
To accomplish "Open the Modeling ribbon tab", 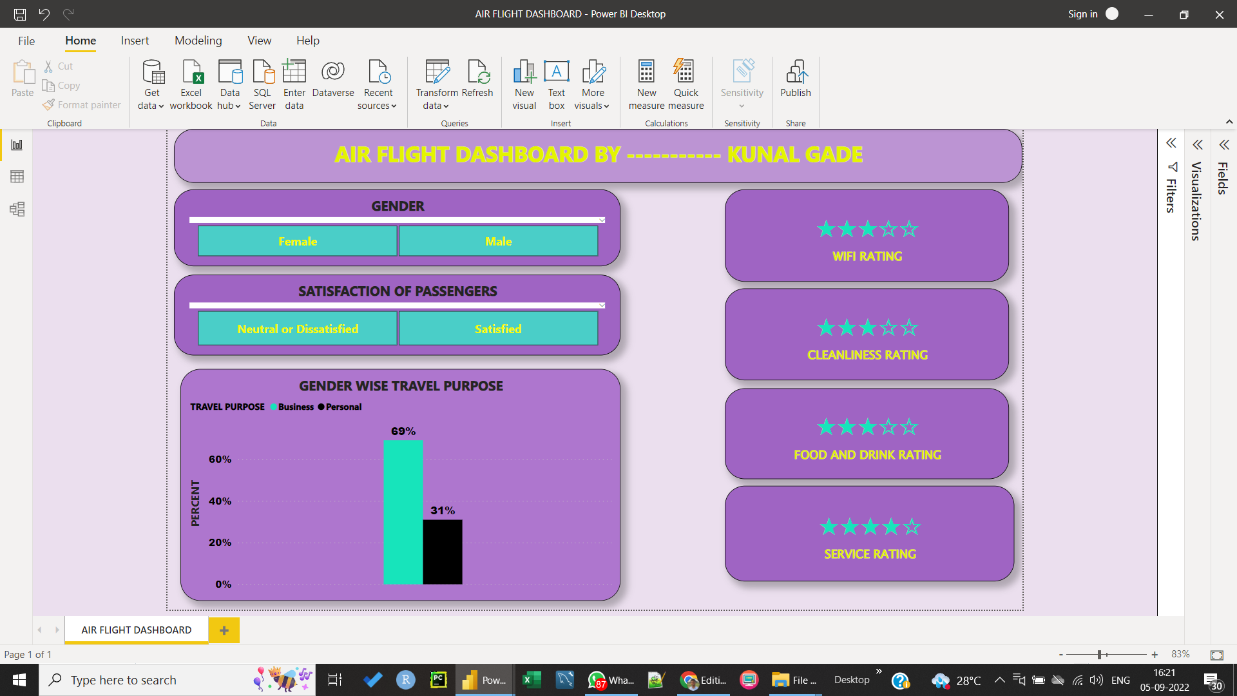I will pyautogui.click(x=198, y=40).
